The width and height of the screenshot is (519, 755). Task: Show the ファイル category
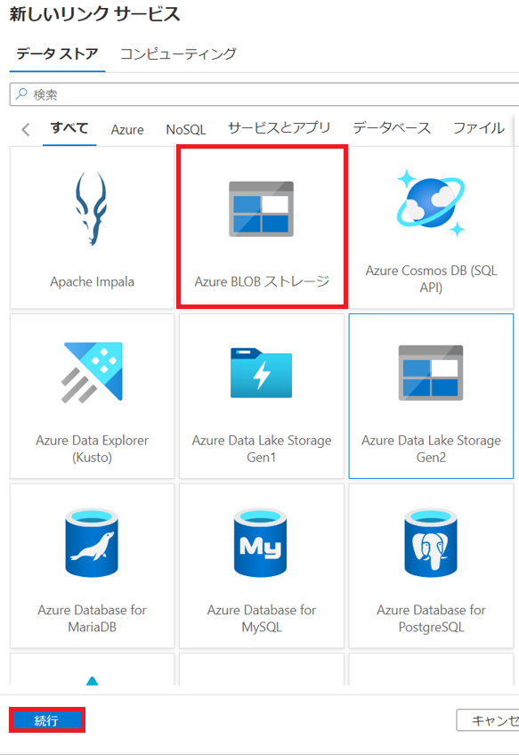pyautogui.click(x=479, y=127)
